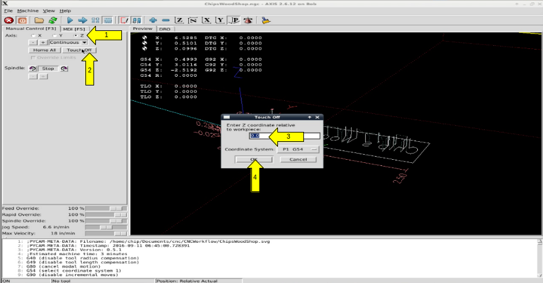Adjust the Feed Override slider
This screenshot has width=543, height=283.
106,209
